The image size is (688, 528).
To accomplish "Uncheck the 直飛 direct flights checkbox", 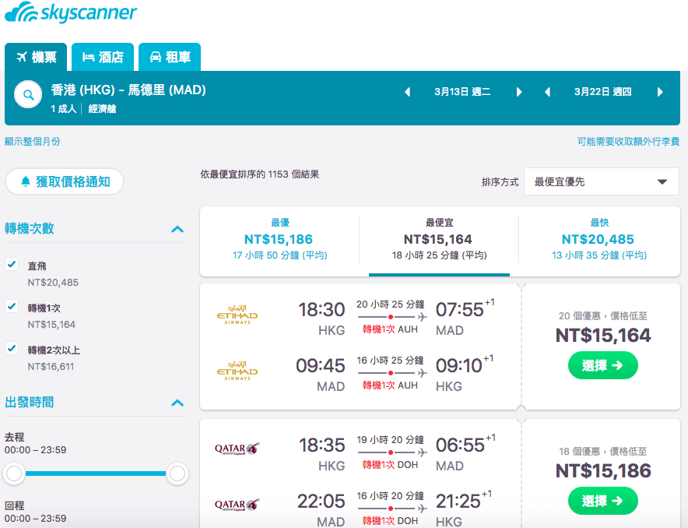I will [x=12, y=264].
